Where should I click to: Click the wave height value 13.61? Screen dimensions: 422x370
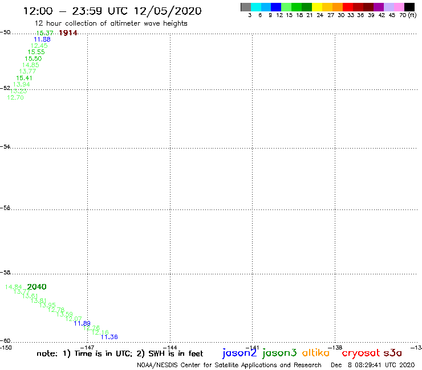pos(30,296)
